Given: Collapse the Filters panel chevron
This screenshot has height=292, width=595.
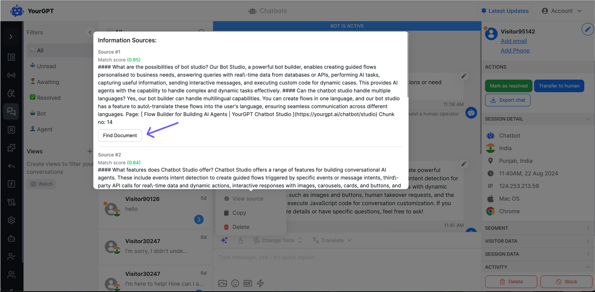Looking at the screenshot, I should click(x=90, y=32).
